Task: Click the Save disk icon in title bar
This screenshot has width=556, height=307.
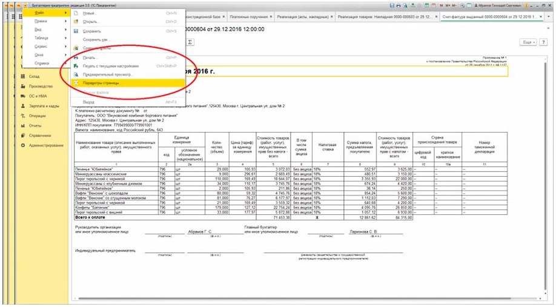Action: coord(392,5)
